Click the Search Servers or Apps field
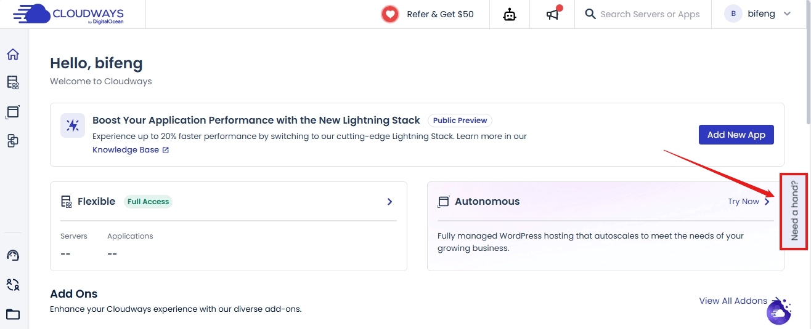 [650, 14]
